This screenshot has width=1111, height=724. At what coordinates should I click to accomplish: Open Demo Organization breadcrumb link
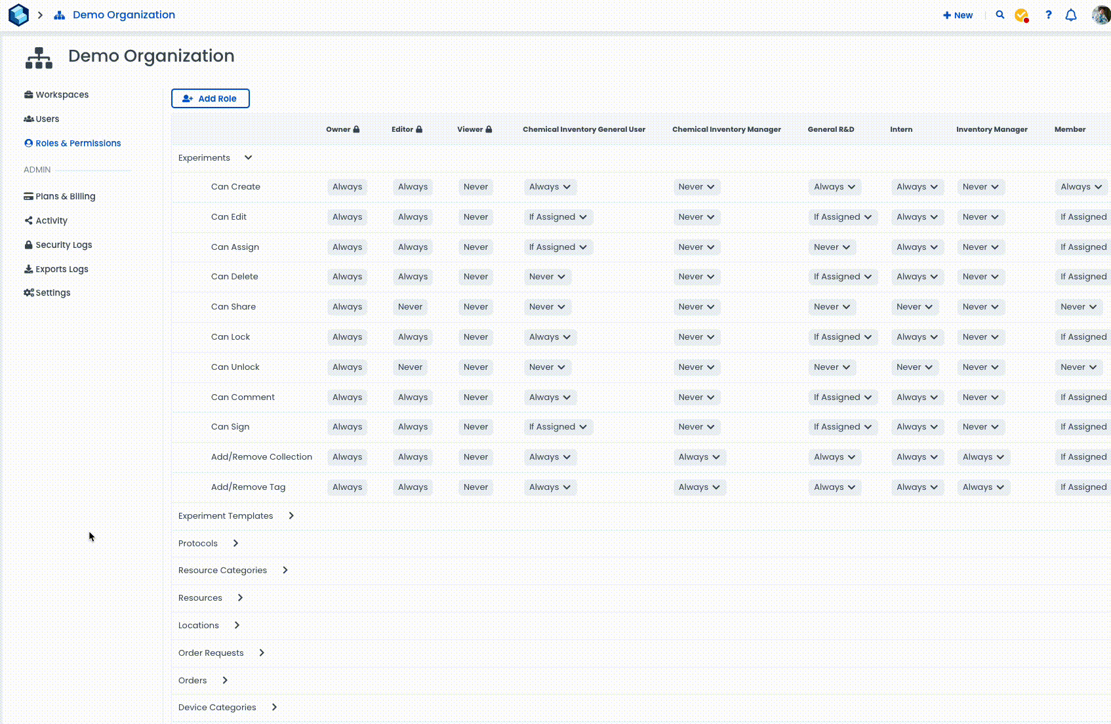124,14
